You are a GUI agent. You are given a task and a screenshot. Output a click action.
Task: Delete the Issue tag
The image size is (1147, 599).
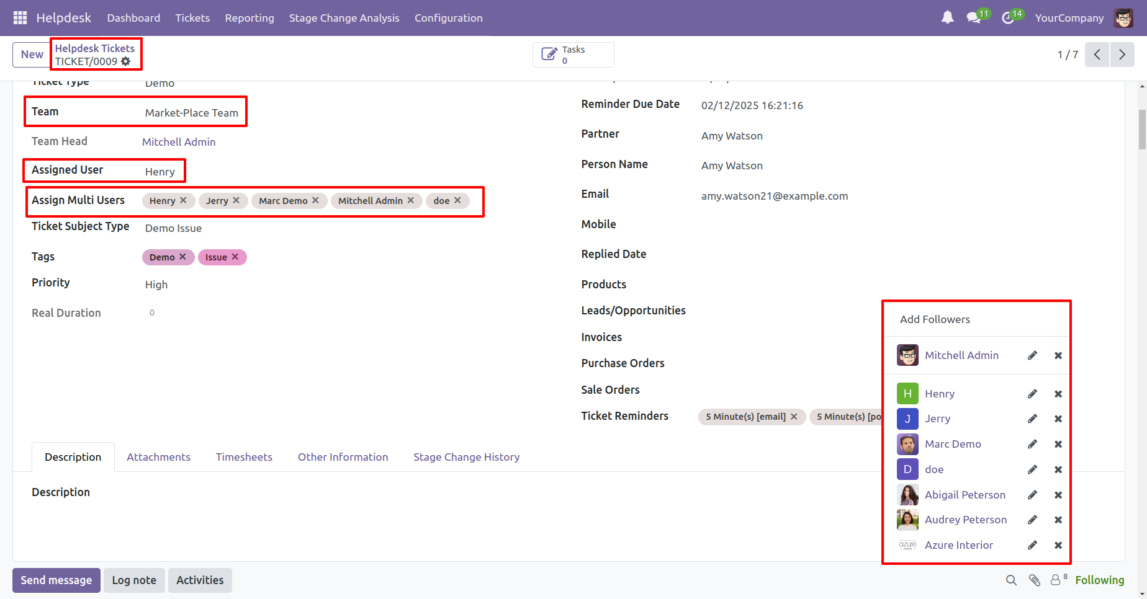tap(235, 257)
